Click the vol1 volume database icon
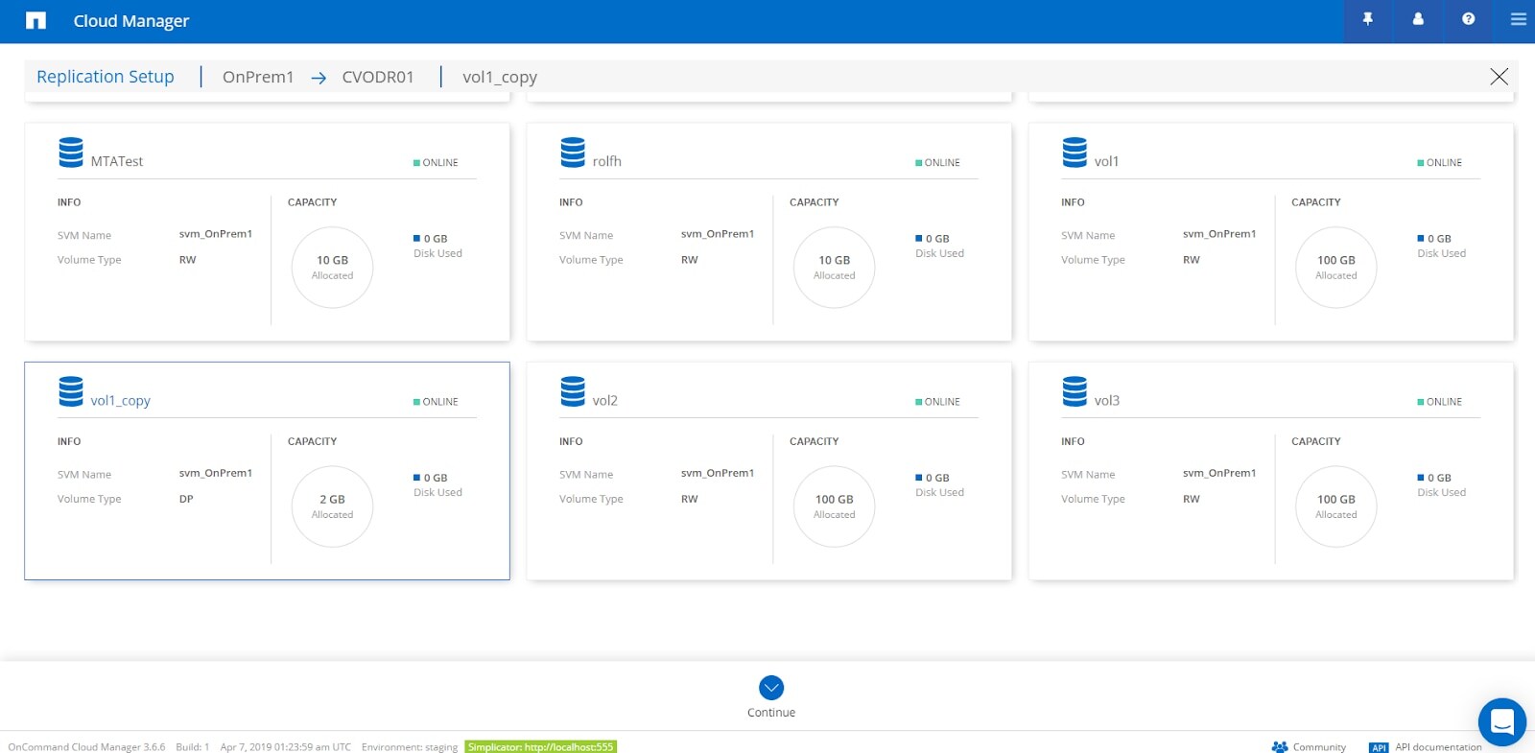This screenshot has height=753, width=1535. click(x=1074, y=153)
